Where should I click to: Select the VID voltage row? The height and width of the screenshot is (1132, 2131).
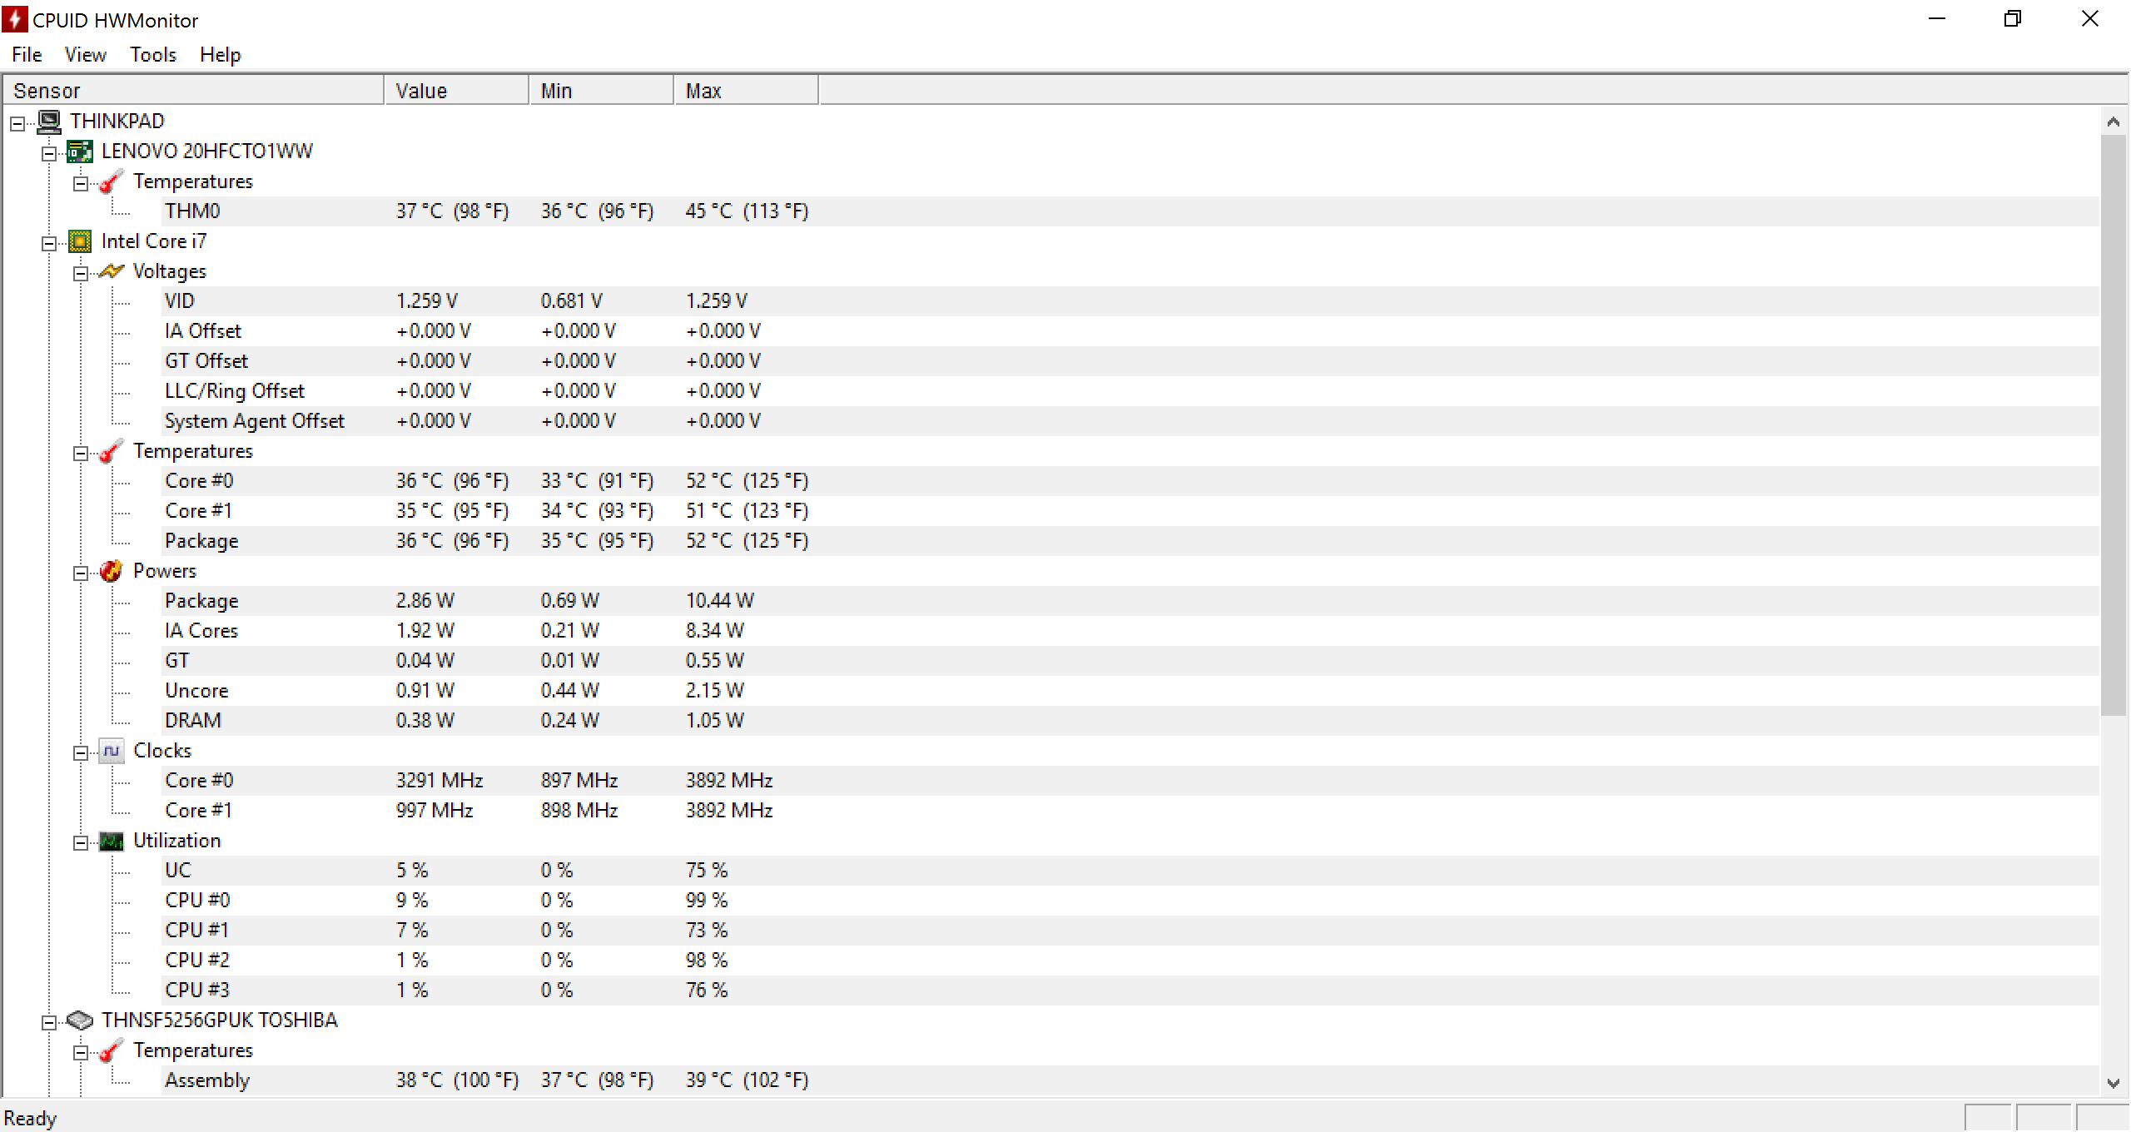[x=180, y=301]
